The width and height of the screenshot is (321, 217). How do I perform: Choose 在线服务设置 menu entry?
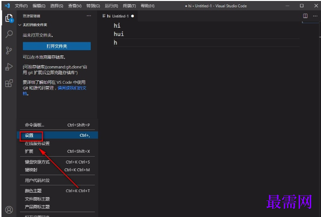click(x=58, y=144)
